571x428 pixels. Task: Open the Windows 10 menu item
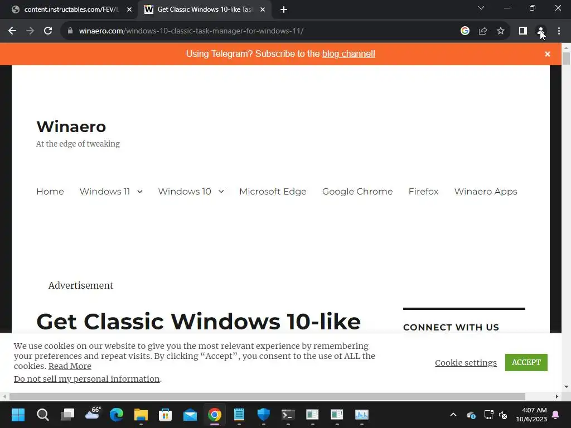185,192
